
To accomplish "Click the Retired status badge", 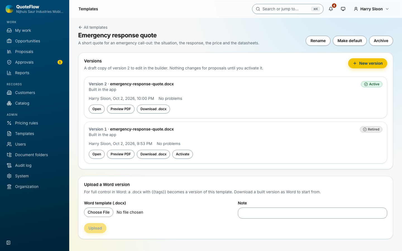I will [x=371, y=129].
